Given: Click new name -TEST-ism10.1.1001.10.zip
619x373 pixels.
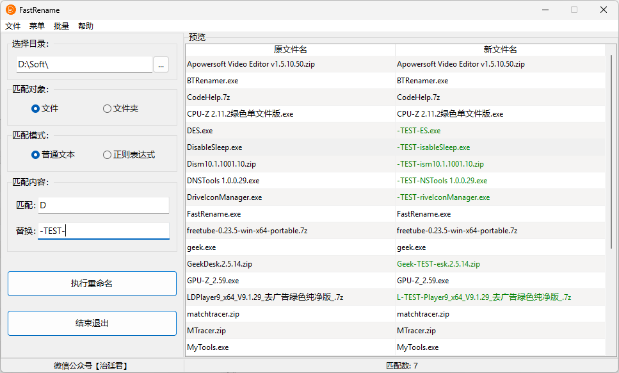Looking at the screenshot, I should 440,164.
